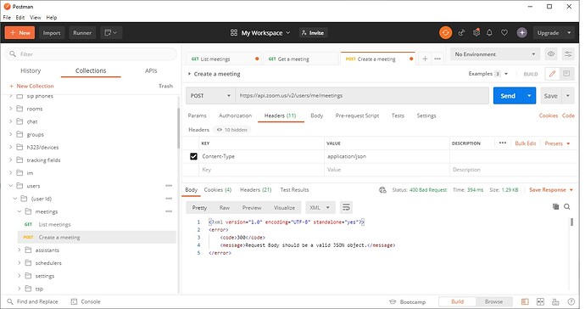Click the response body scrollbar

571,222
